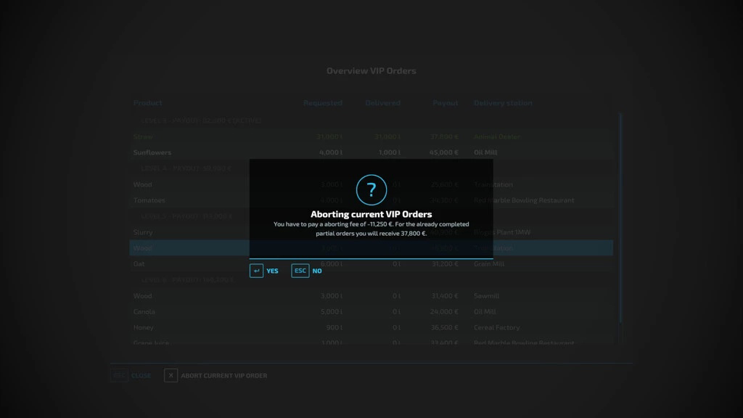
Task: Click the Close label at the bottom
Action: tap(141, 375)
